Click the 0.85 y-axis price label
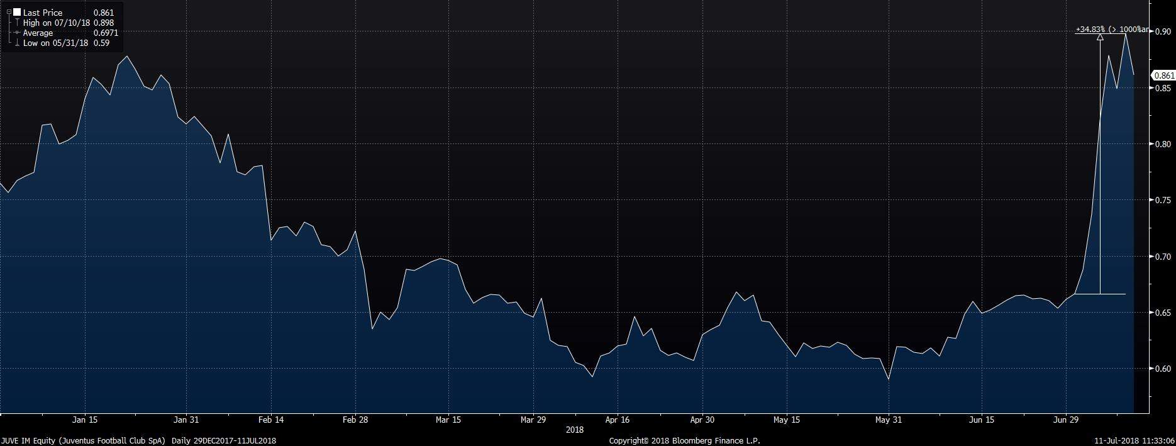The height and width of the screenshot is (446, 1176). click(x=1163, y=88)
